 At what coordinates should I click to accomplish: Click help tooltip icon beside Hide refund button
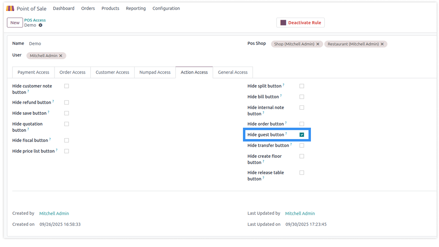click(x=53, y=101)
